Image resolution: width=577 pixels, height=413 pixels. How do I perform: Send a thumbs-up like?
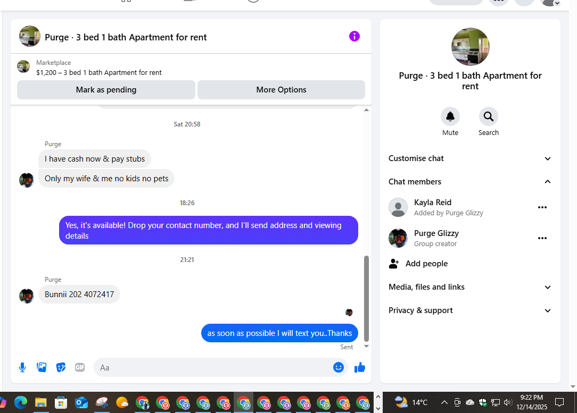(x=359, y=367)
